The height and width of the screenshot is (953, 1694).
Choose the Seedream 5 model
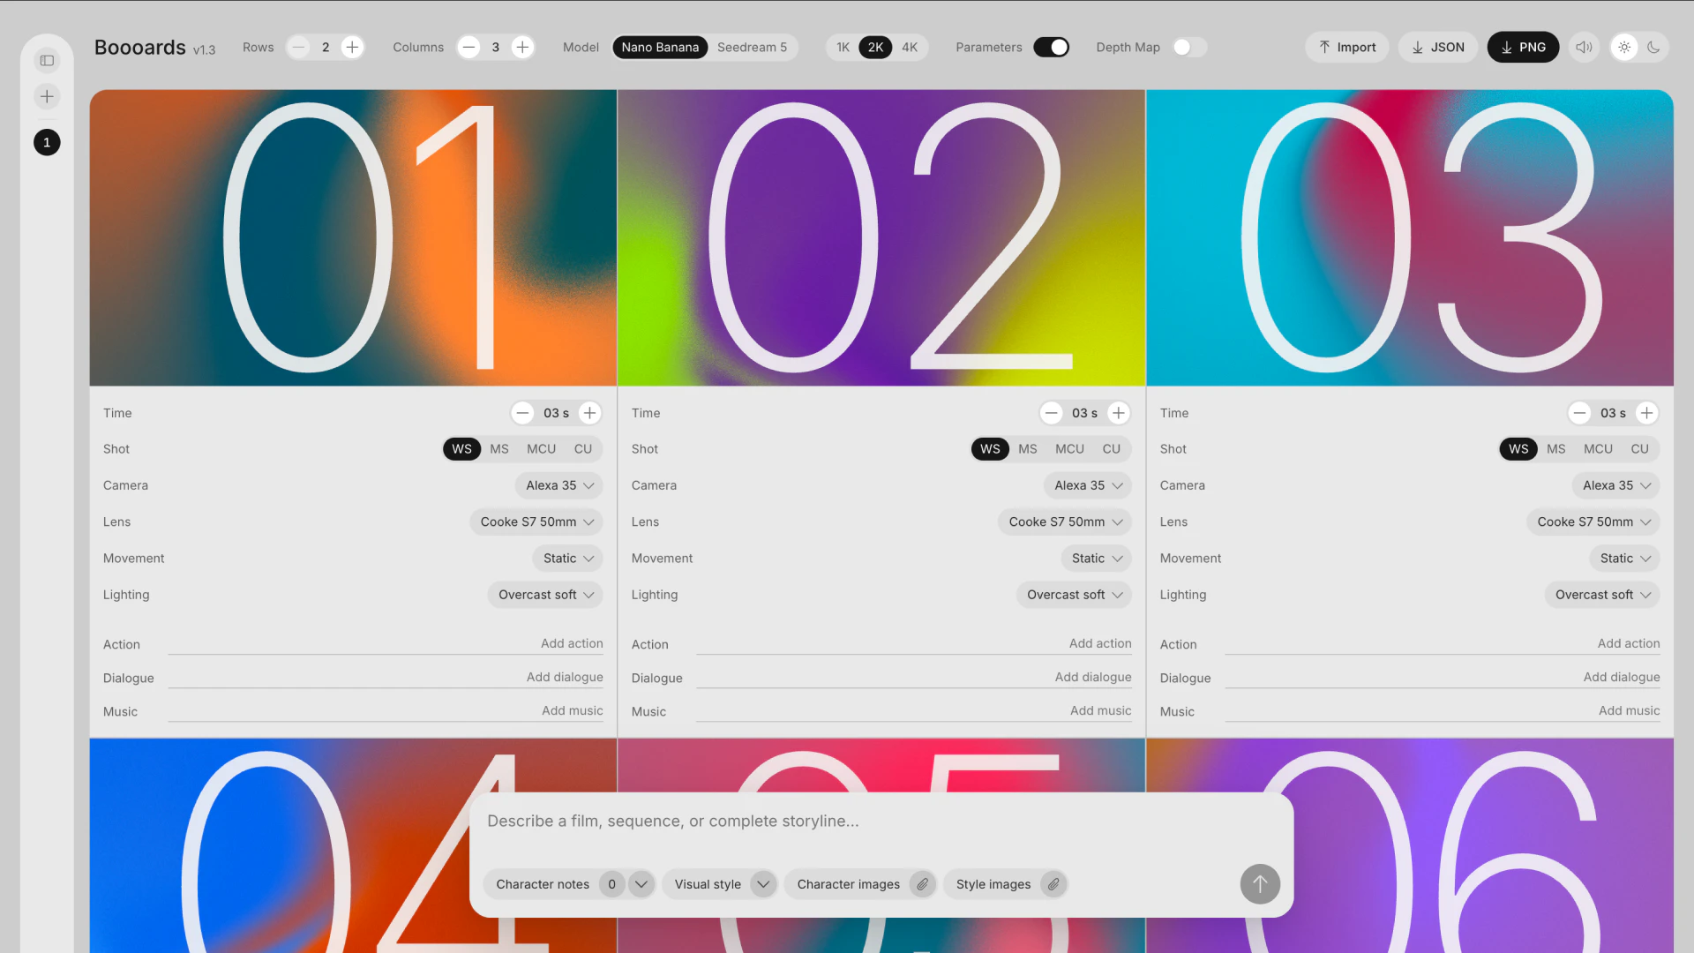tap(752, 47)
